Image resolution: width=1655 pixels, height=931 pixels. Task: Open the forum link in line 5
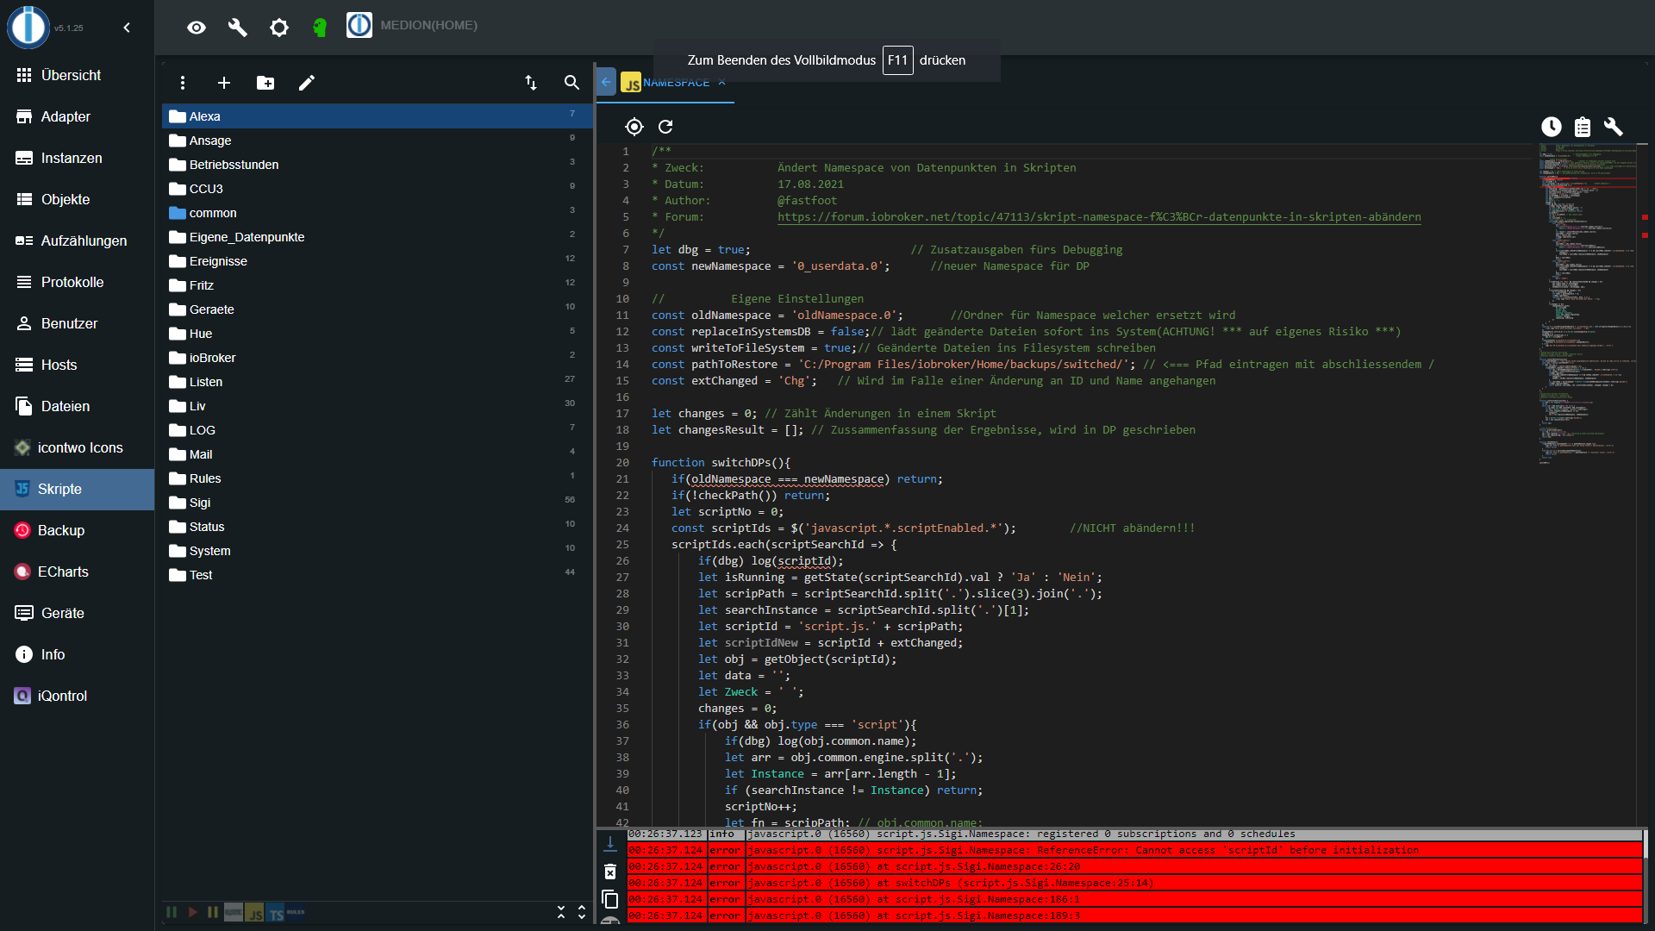[1099, 217]
